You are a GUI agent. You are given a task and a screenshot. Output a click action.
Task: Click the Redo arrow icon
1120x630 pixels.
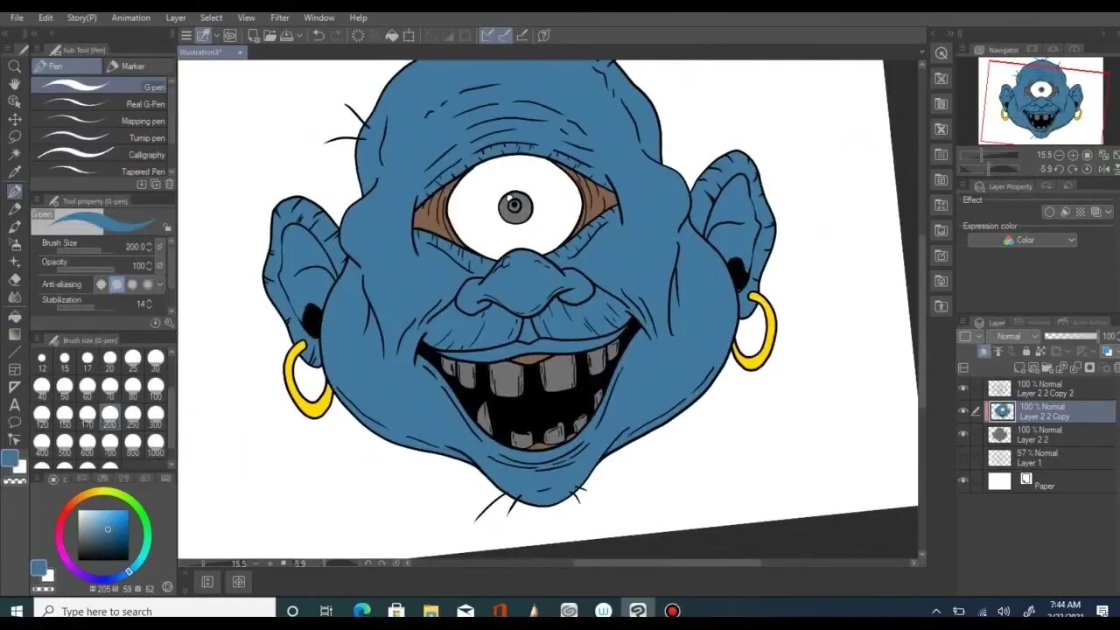point(336,35)
